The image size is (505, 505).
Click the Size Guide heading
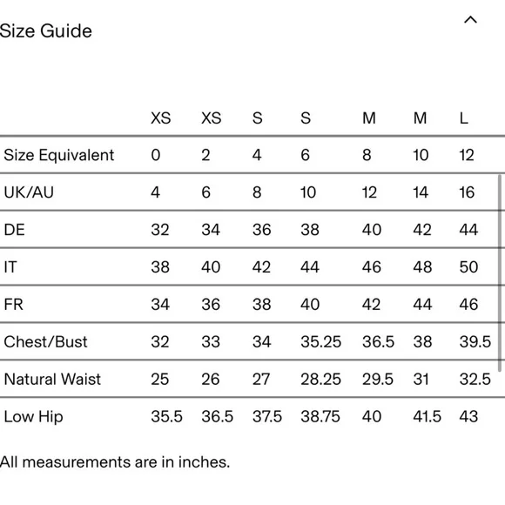pyautogui.click(x=46, y=31)
